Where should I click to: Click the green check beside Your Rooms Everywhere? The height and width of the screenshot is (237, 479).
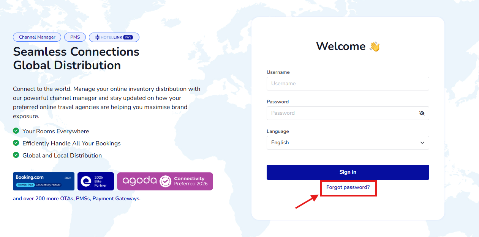pos(16,131)
